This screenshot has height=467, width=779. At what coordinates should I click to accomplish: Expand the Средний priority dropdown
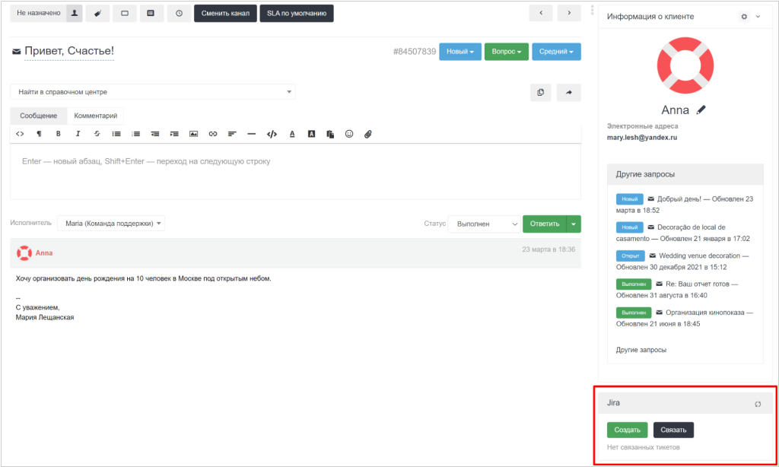click(x=556, y=52)
